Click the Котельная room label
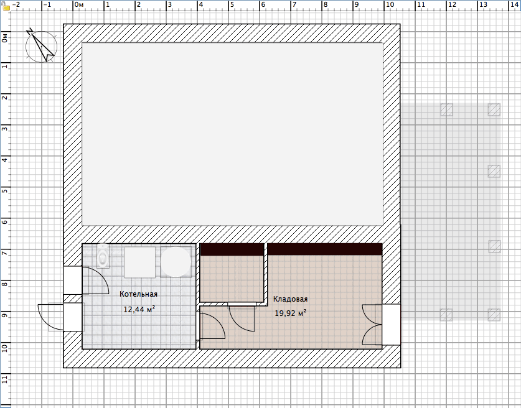The height and width of the screenshot is (408, 521). (139, 294)
